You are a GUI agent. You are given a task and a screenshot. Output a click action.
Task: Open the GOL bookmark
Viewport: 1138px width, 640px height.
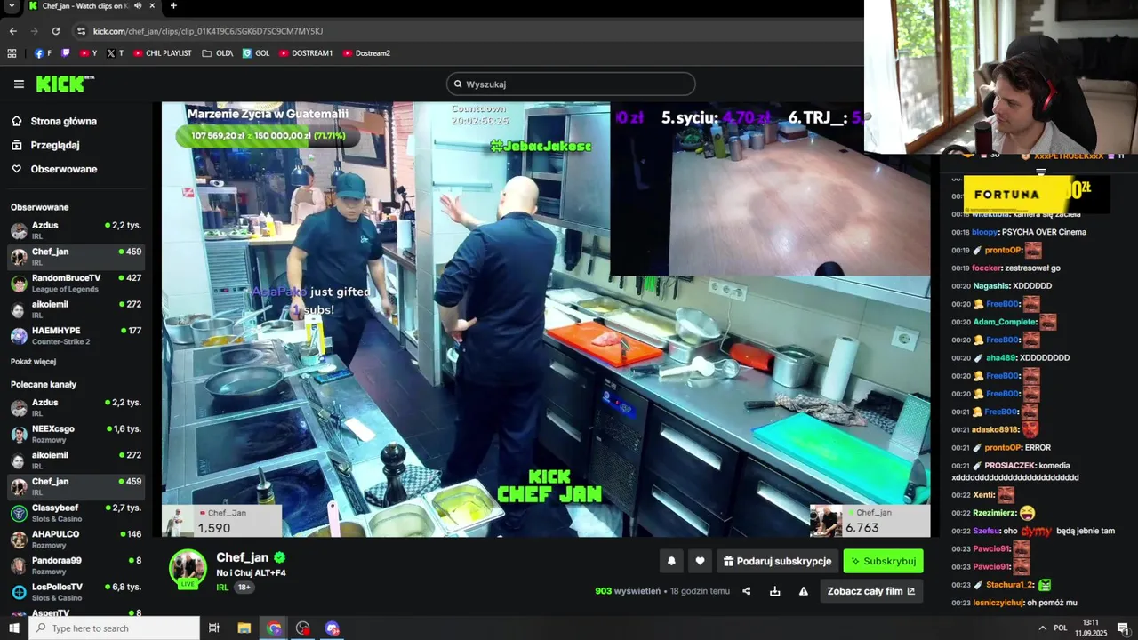coord(256,53)
